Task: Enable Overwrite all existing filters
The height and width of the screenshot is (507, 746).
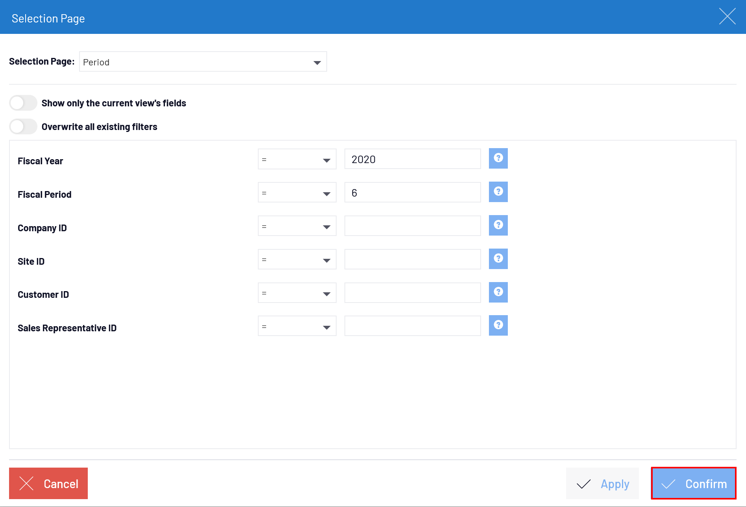Action: point(23,127)
